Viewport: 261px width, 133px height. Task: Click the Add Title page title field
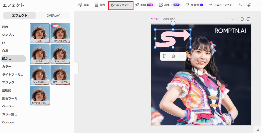point(169,19)
